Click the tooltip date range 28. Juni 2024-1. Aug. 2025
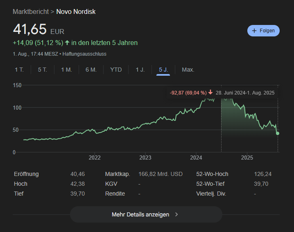 pos(245,93)
